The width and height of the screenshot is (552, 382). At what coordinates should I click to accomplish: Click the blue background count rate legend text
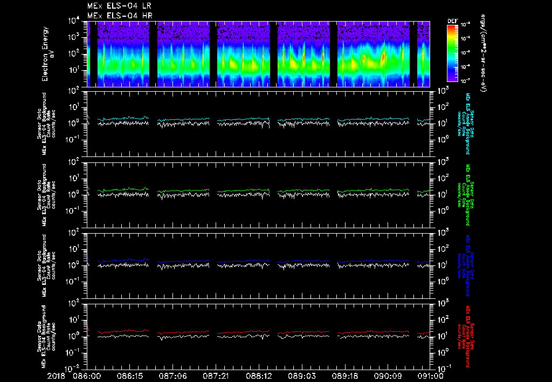[467, 265]
